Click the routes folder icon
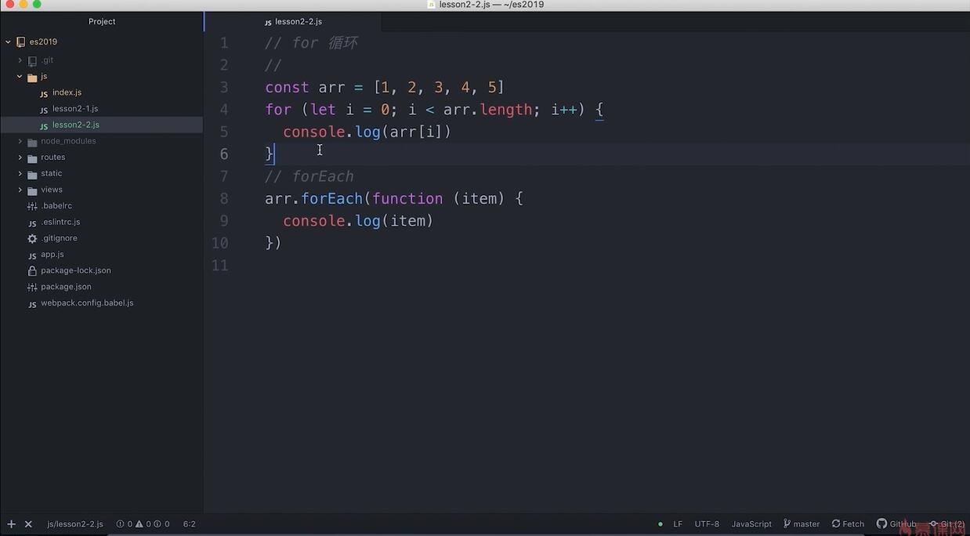970x536 pixels. 32,158
